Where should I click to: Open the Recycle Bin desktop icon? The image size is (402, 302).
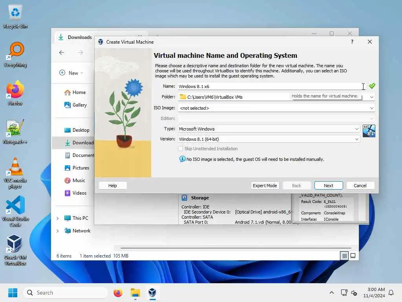point(15,17)
